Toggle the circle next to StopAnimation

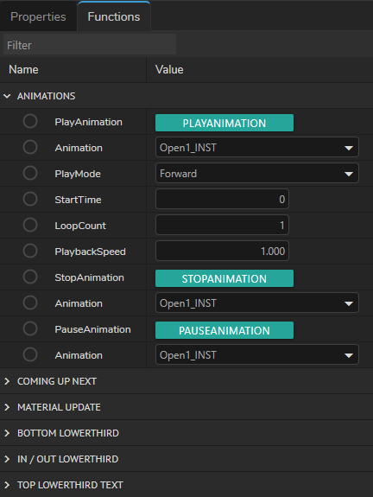30,277
